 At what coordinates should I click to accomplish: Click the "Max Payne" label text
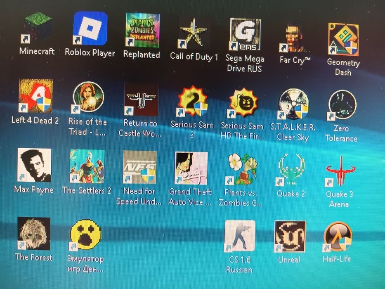tap(34, 190)
